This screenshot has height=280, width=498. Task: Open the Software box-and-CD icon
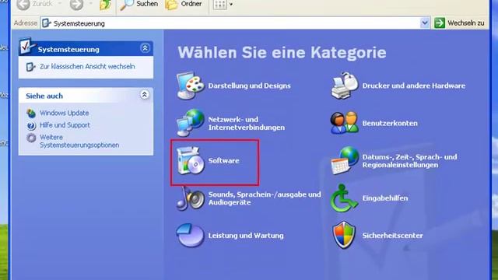pos(191,161)
